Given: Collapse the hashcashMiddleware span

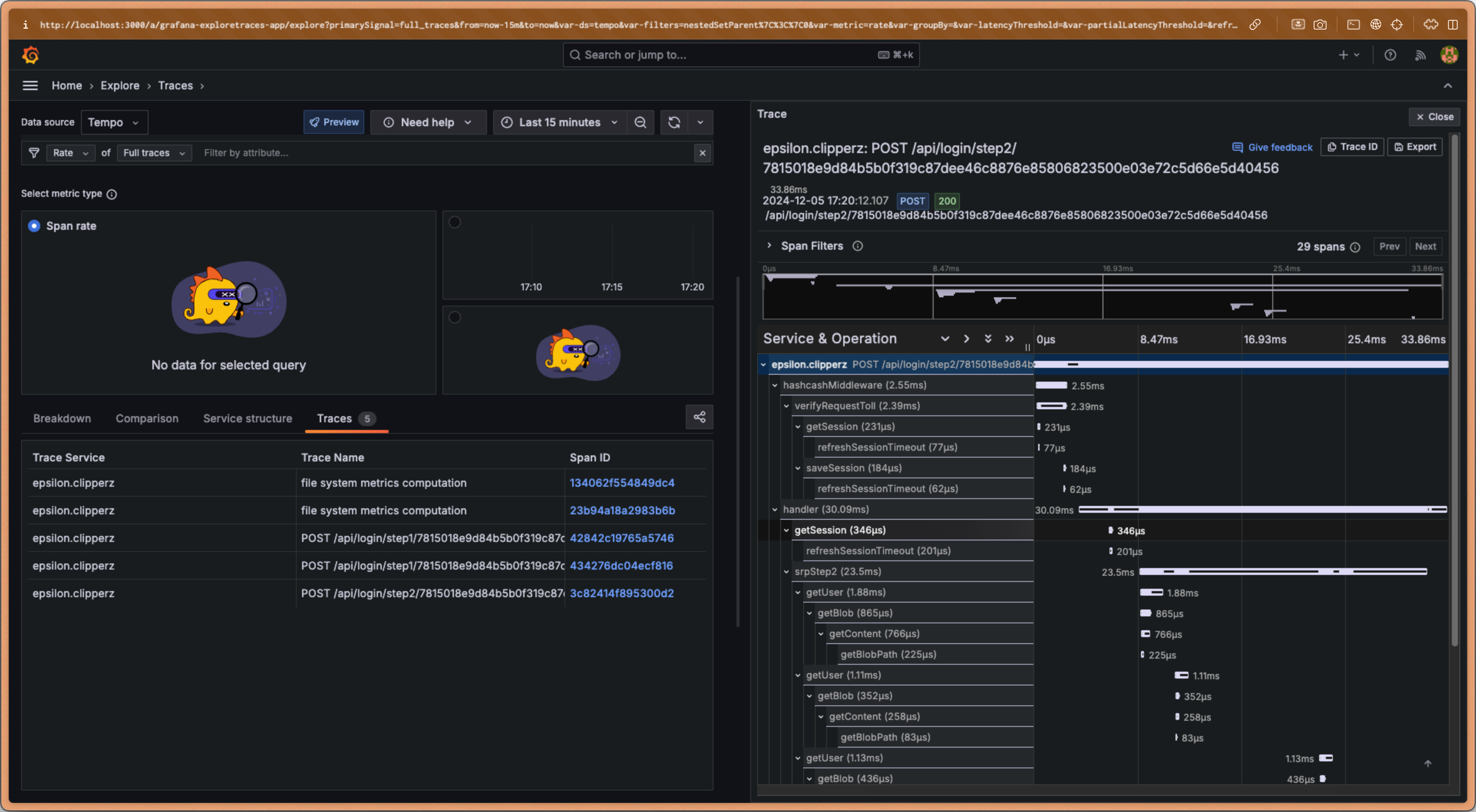Looking at the screenshot, I should (x=775, y=385).
